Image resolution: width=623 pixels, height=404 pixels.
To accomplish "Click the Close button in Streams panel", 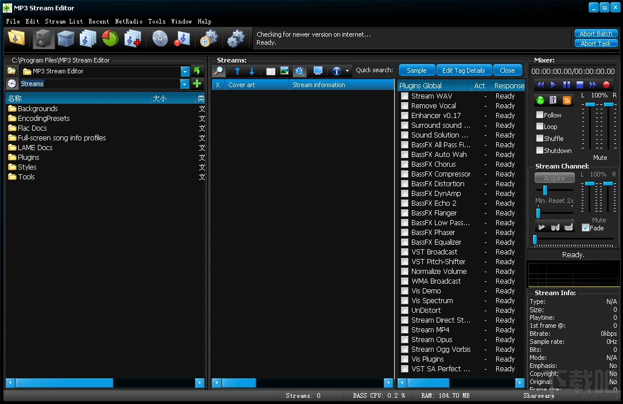I will (x=507, y=70).
